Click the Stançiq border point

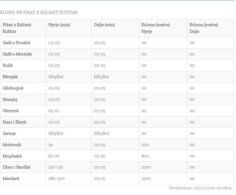tap(10, 100)
